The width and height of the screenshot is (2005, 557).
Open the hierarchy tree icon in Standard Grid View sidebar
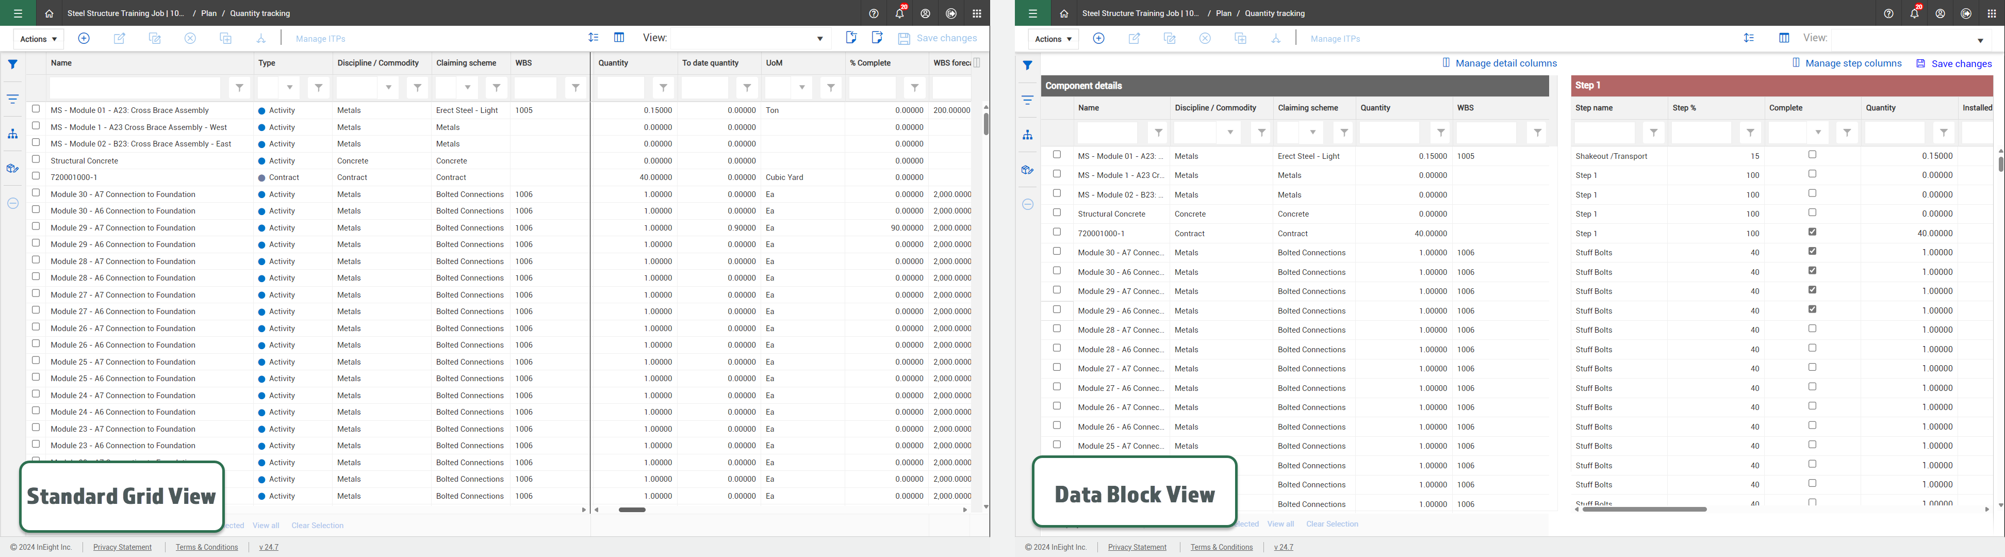pyautogui.click(x=12, y=134)
